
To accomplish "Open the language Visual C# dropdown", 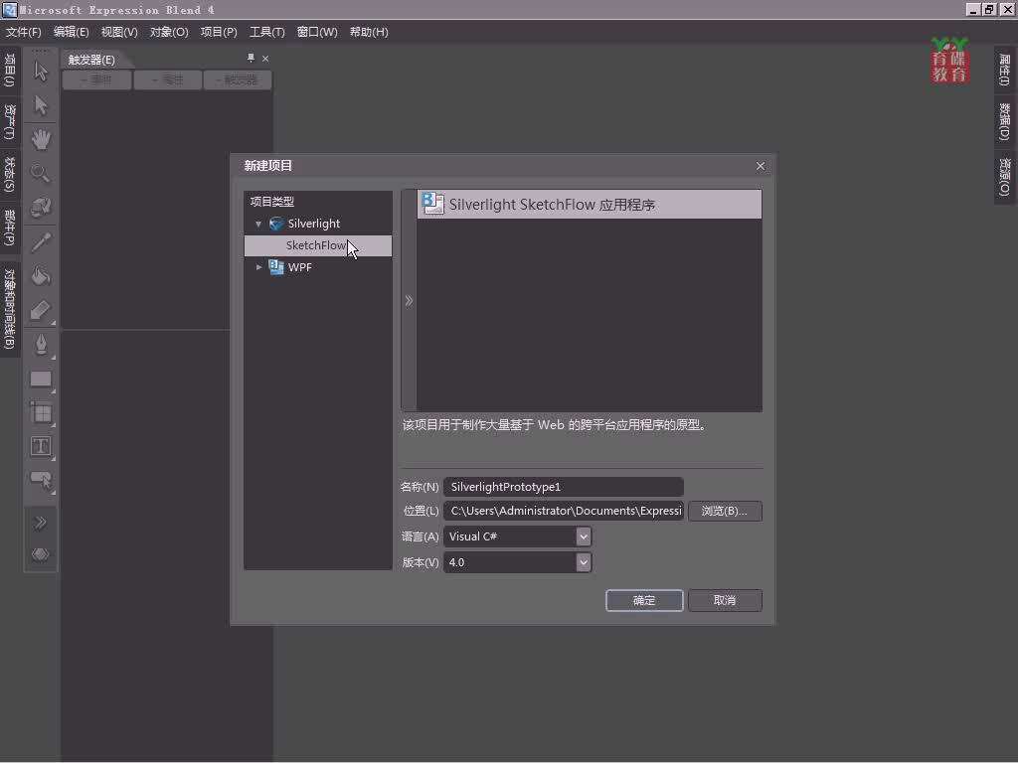I will (x=583, y=536).
